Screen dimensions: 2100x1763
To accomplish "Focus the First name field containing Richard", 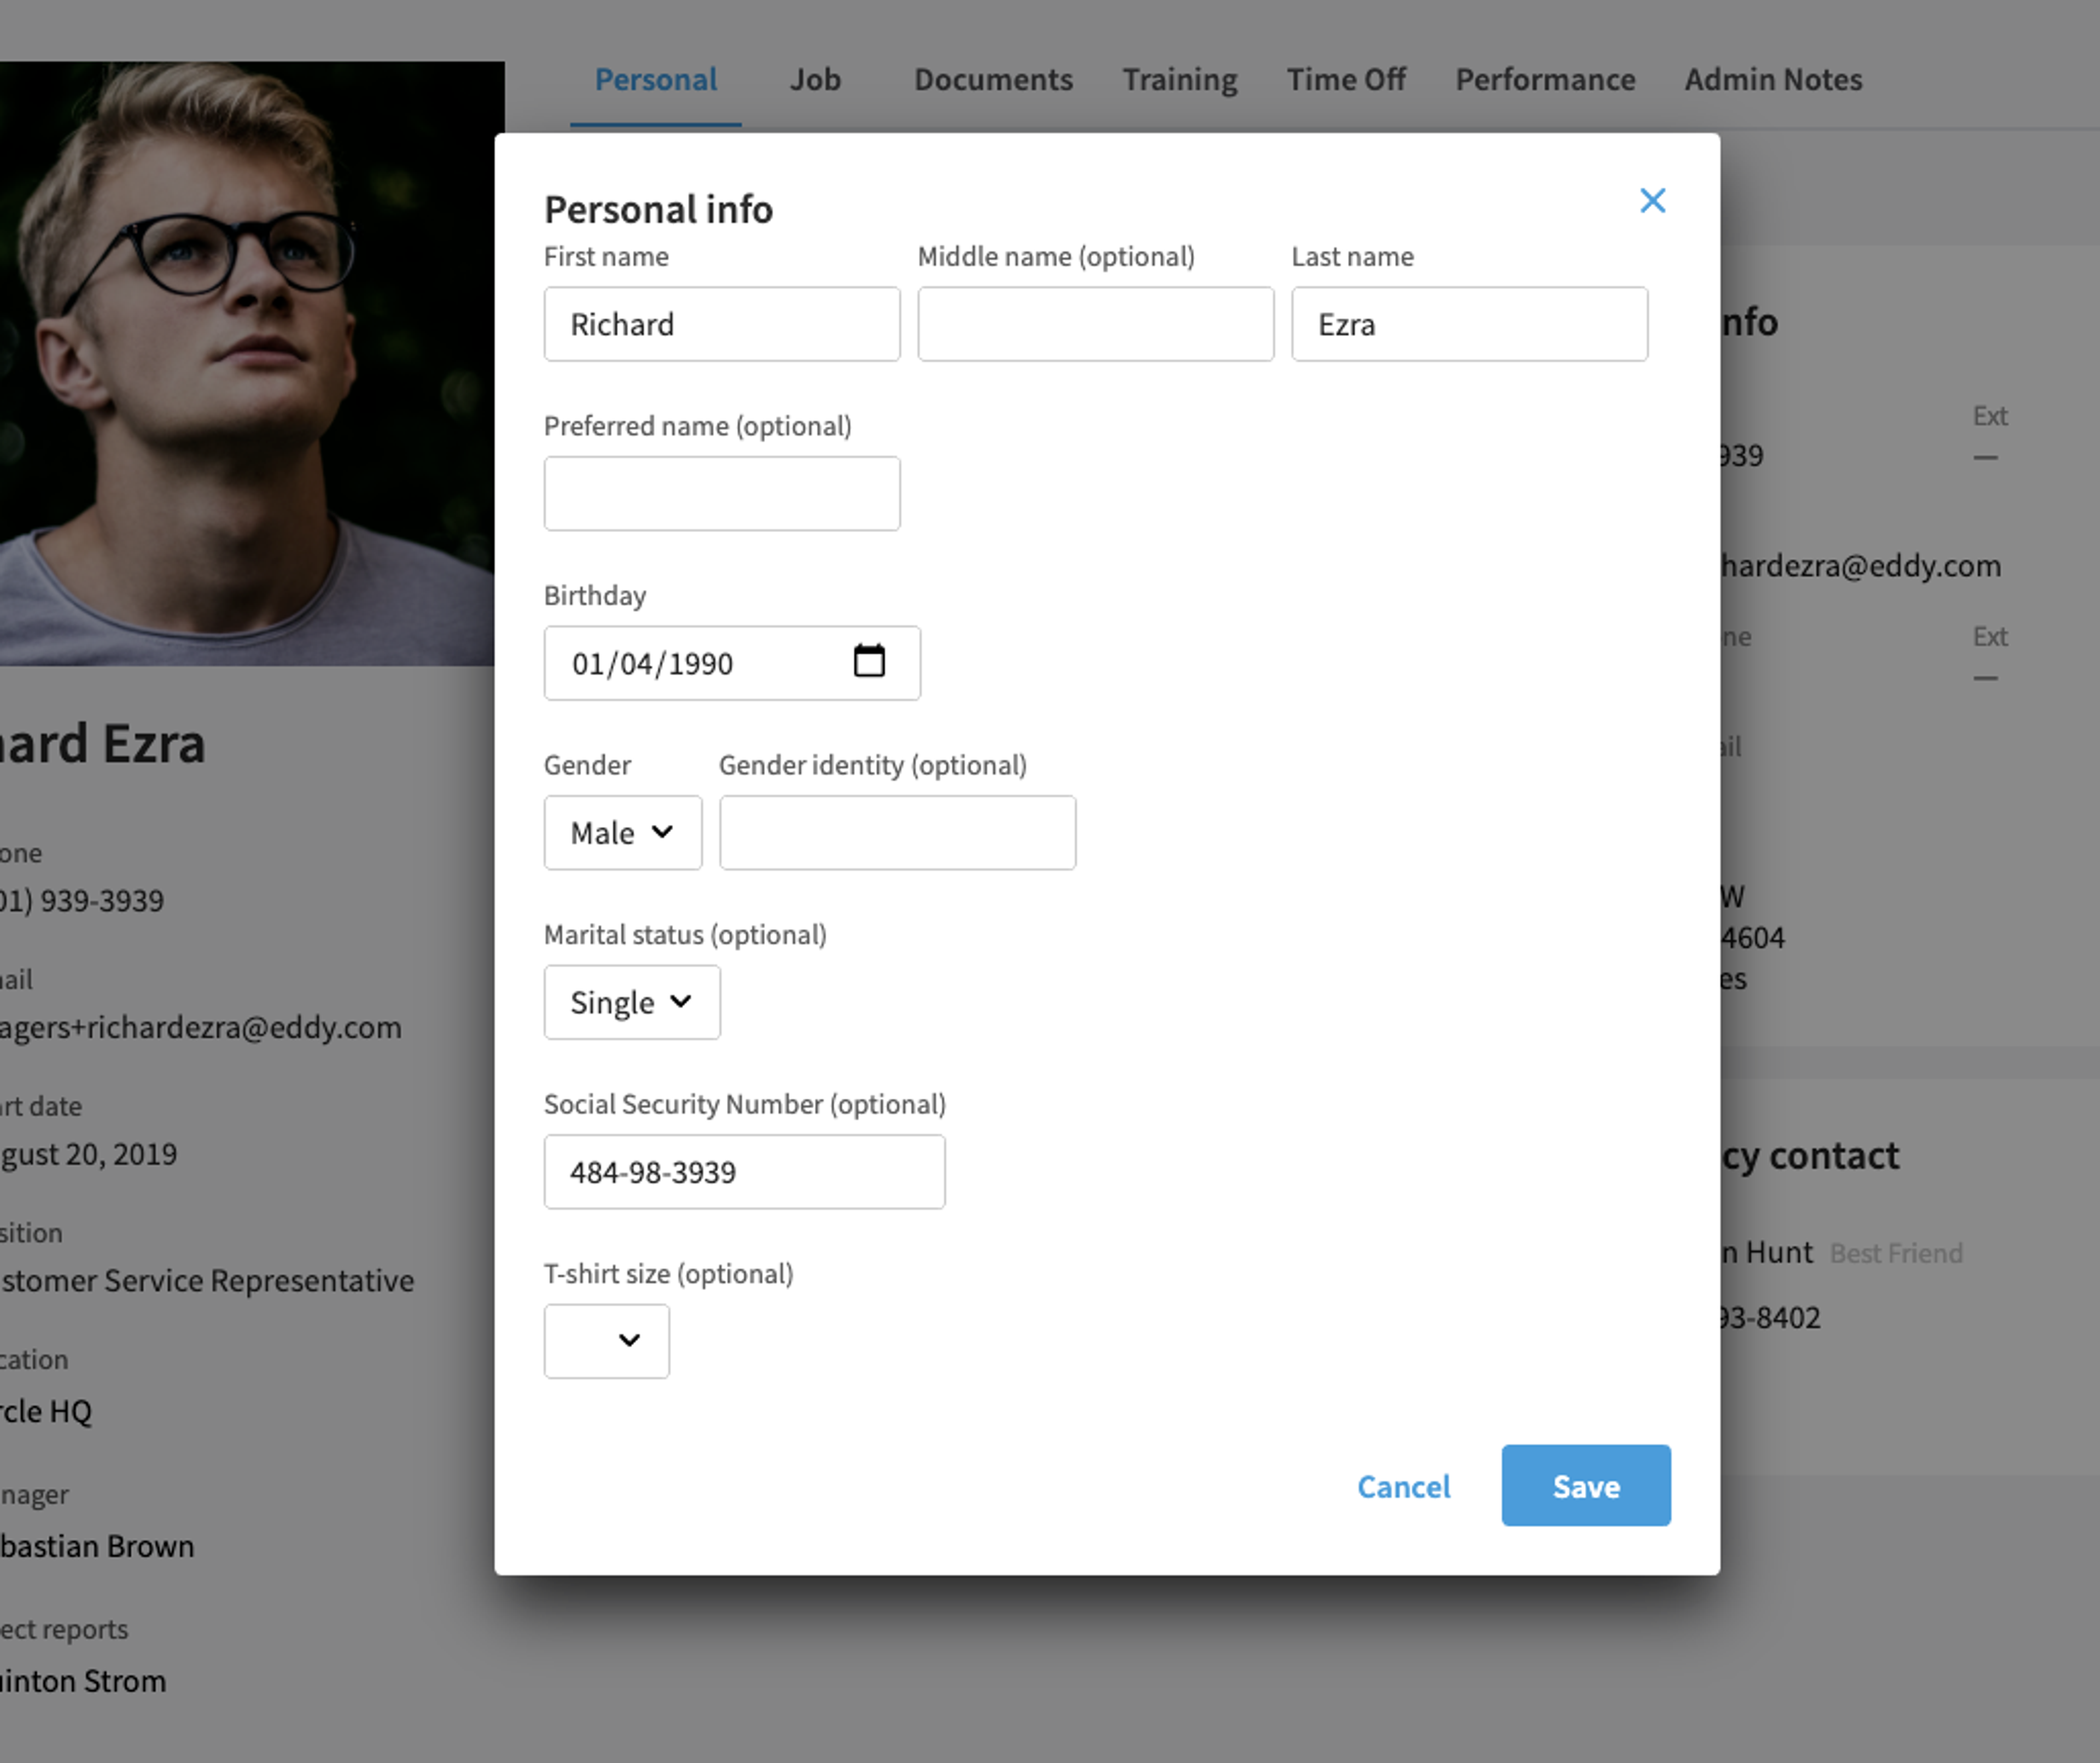I will click(721, 324).
